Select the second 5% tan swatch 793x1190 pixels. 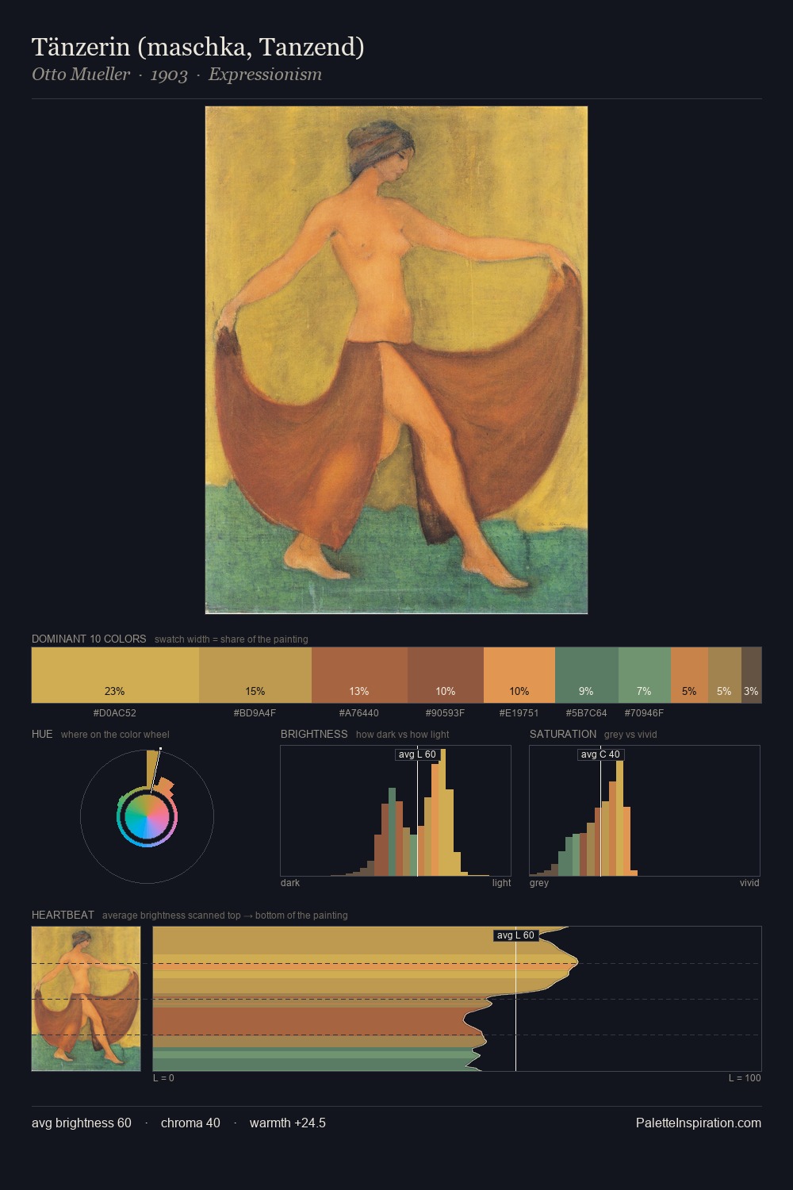(725, 675)
